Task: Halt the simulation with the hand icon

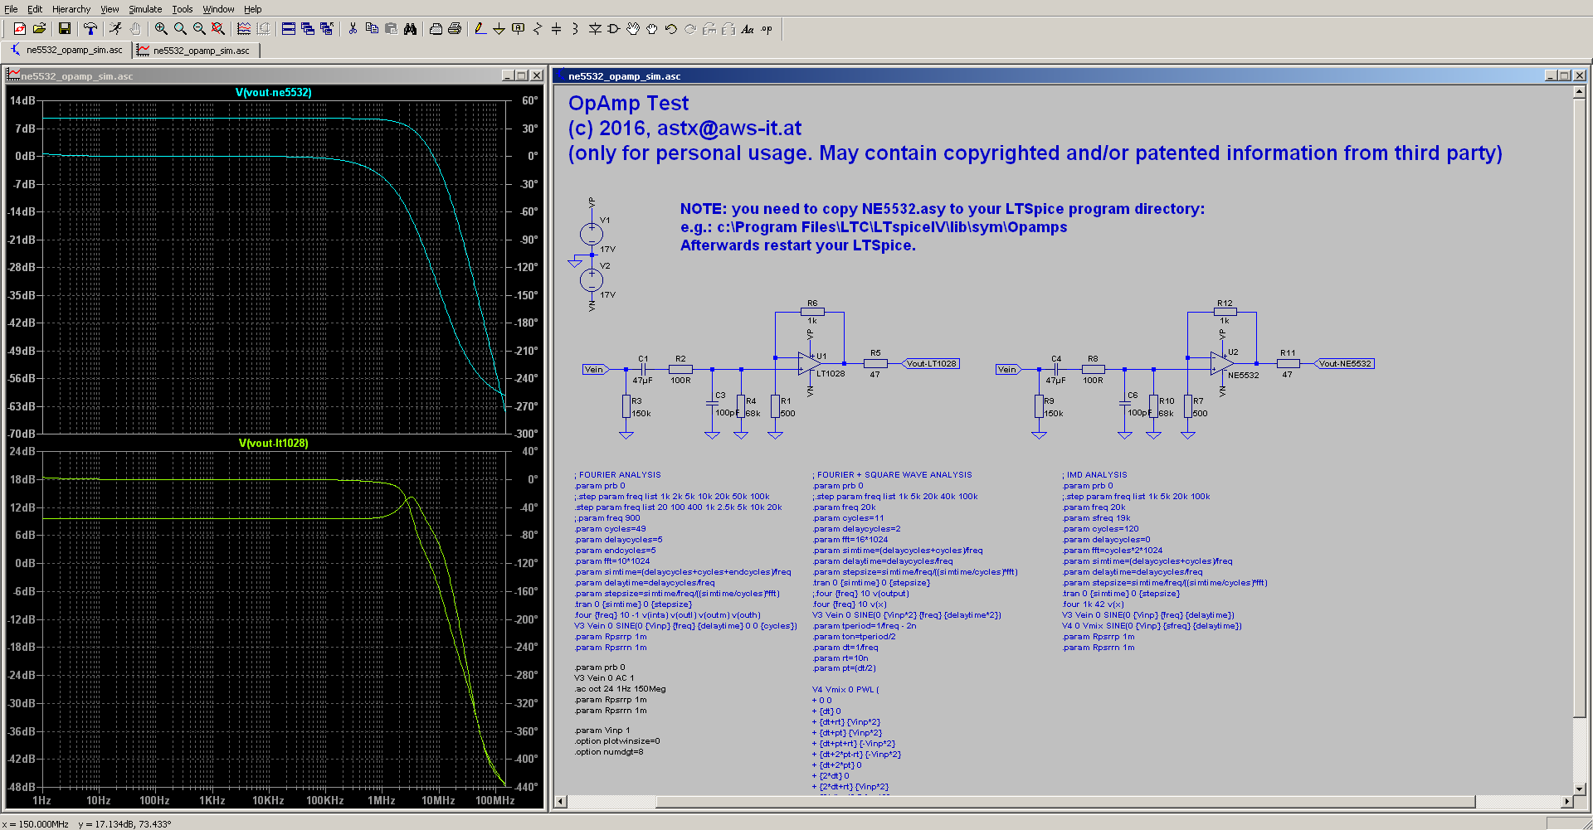Action: coord(135,29)
